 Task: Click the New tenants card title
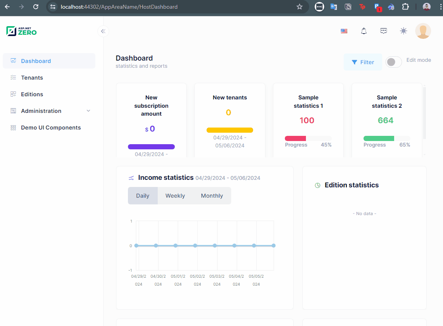pyautogui.click(x=230, y=97)
